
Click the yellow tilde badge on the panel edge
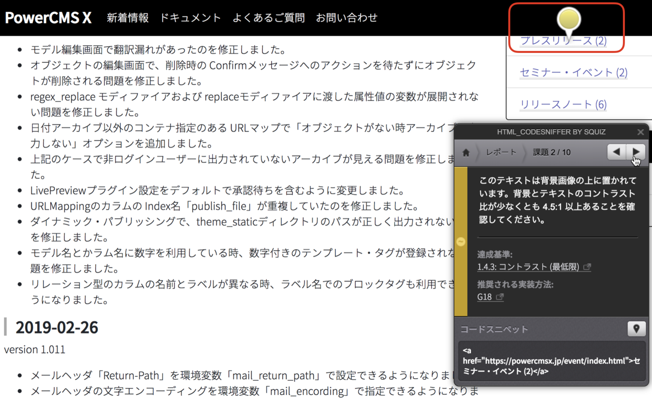[x=461, y=241]
